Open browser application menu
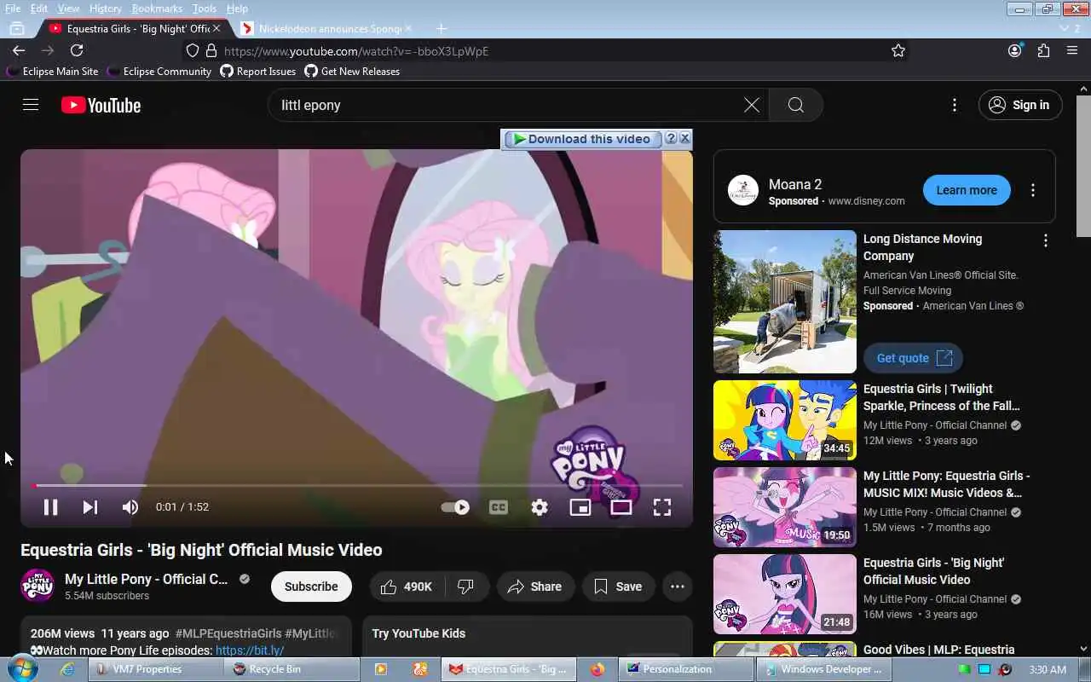This screenshot has width=1091, height=682. coord(1072,50)
